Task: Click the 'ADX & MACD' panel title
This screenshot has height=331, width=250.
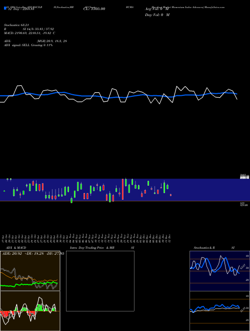Action: (x=16, y=248)
